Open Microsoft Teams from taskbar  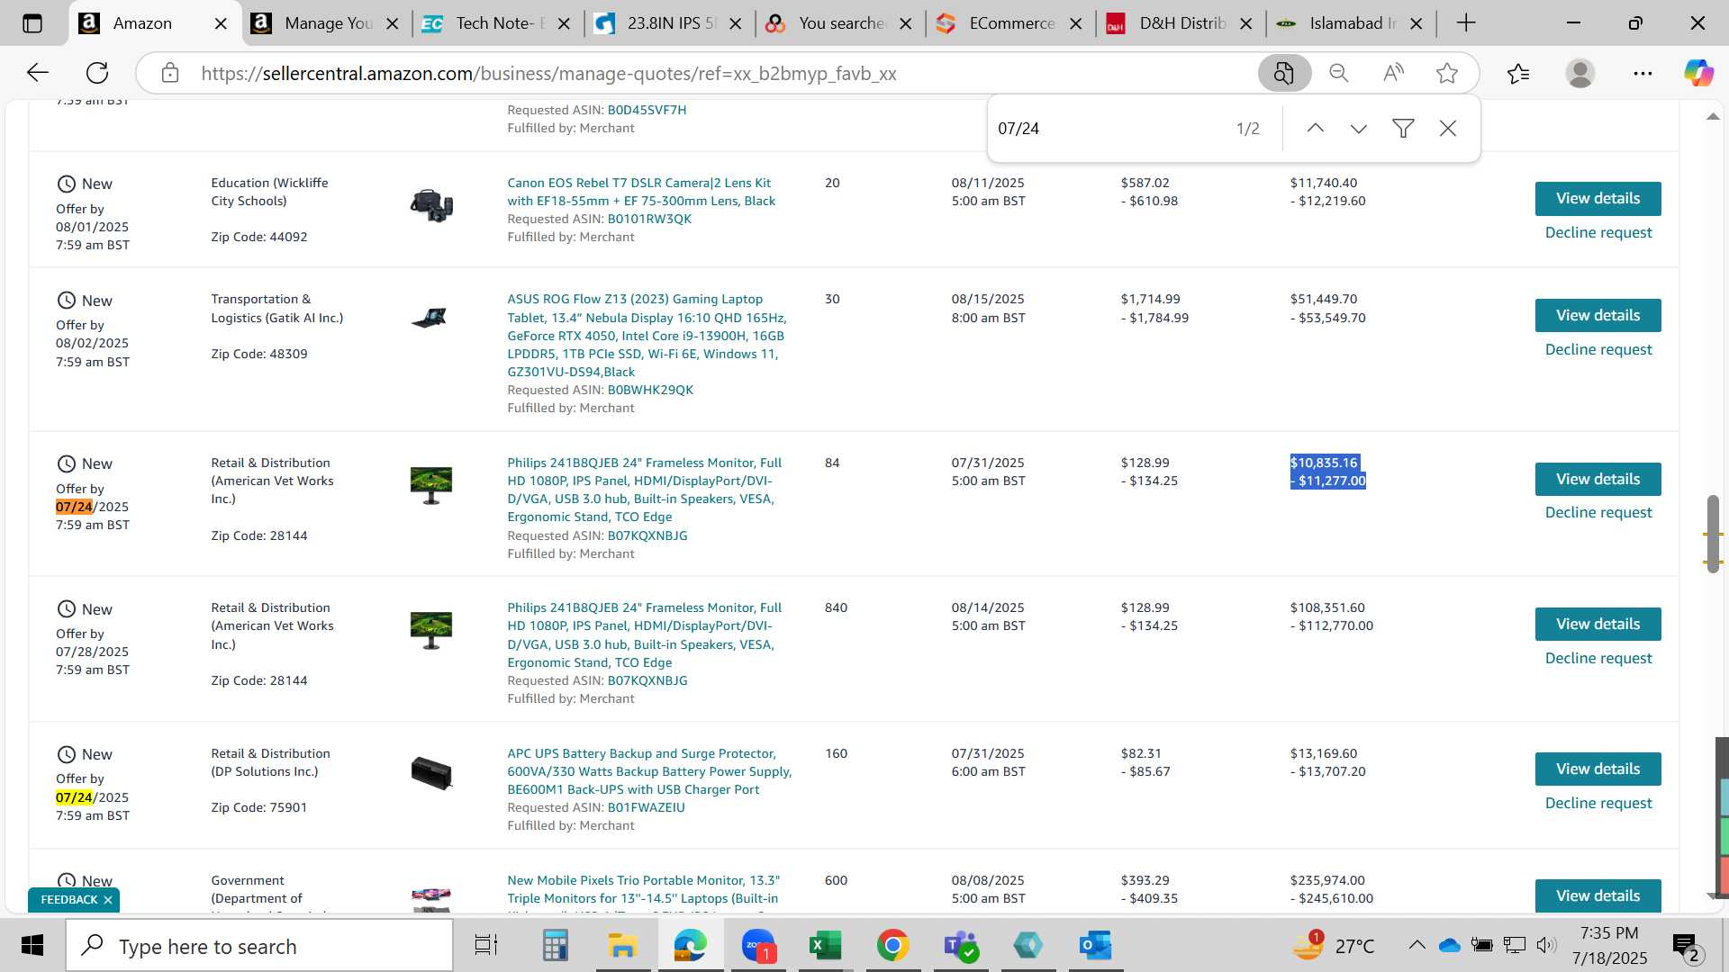tap(960, 945)
